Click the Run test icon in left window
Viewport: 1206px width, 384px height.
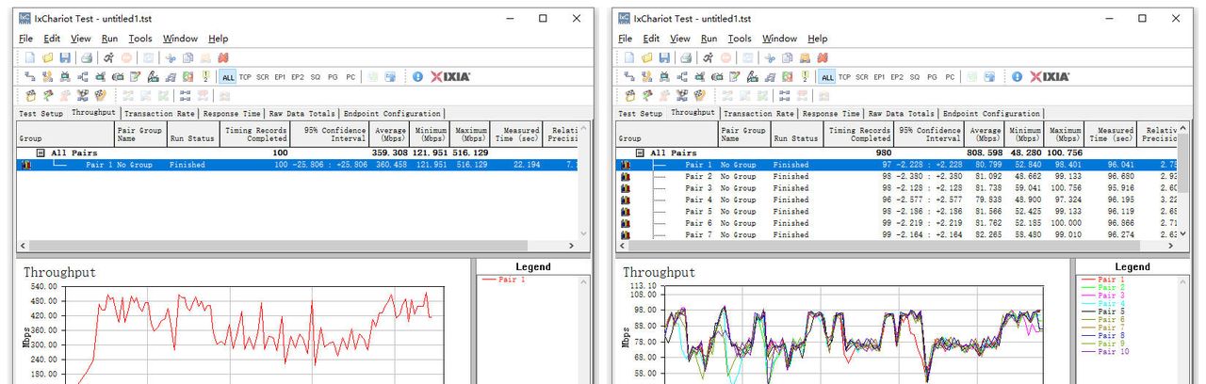[108, 57]
